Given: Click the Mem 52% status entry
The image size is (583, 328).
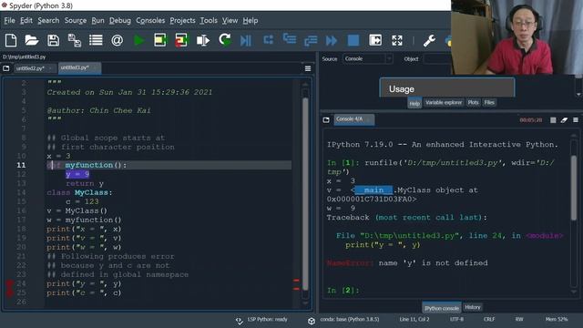Looking at the screenshot, I should tap(557, 320).
